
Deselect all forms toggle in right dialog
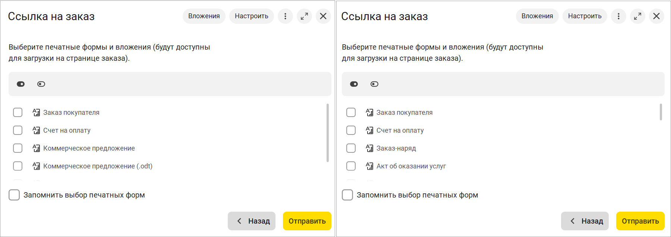click(x=375, y=84)
